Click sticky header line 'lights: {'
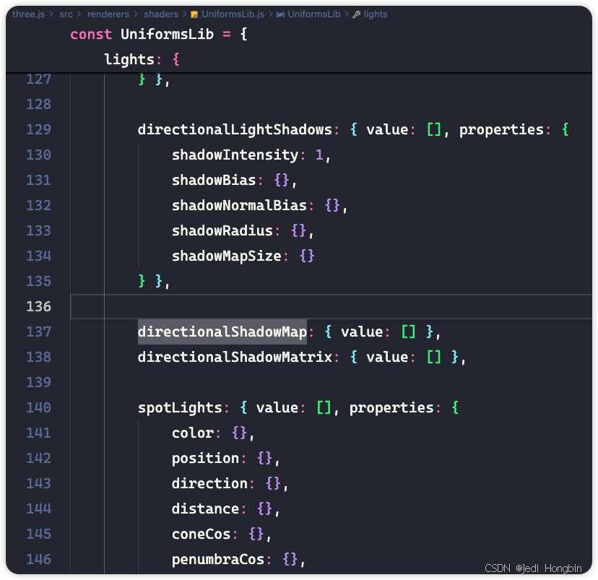 (x=142, y=59)
